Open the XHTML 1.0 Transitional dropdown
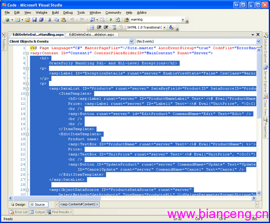 [164, 28]
